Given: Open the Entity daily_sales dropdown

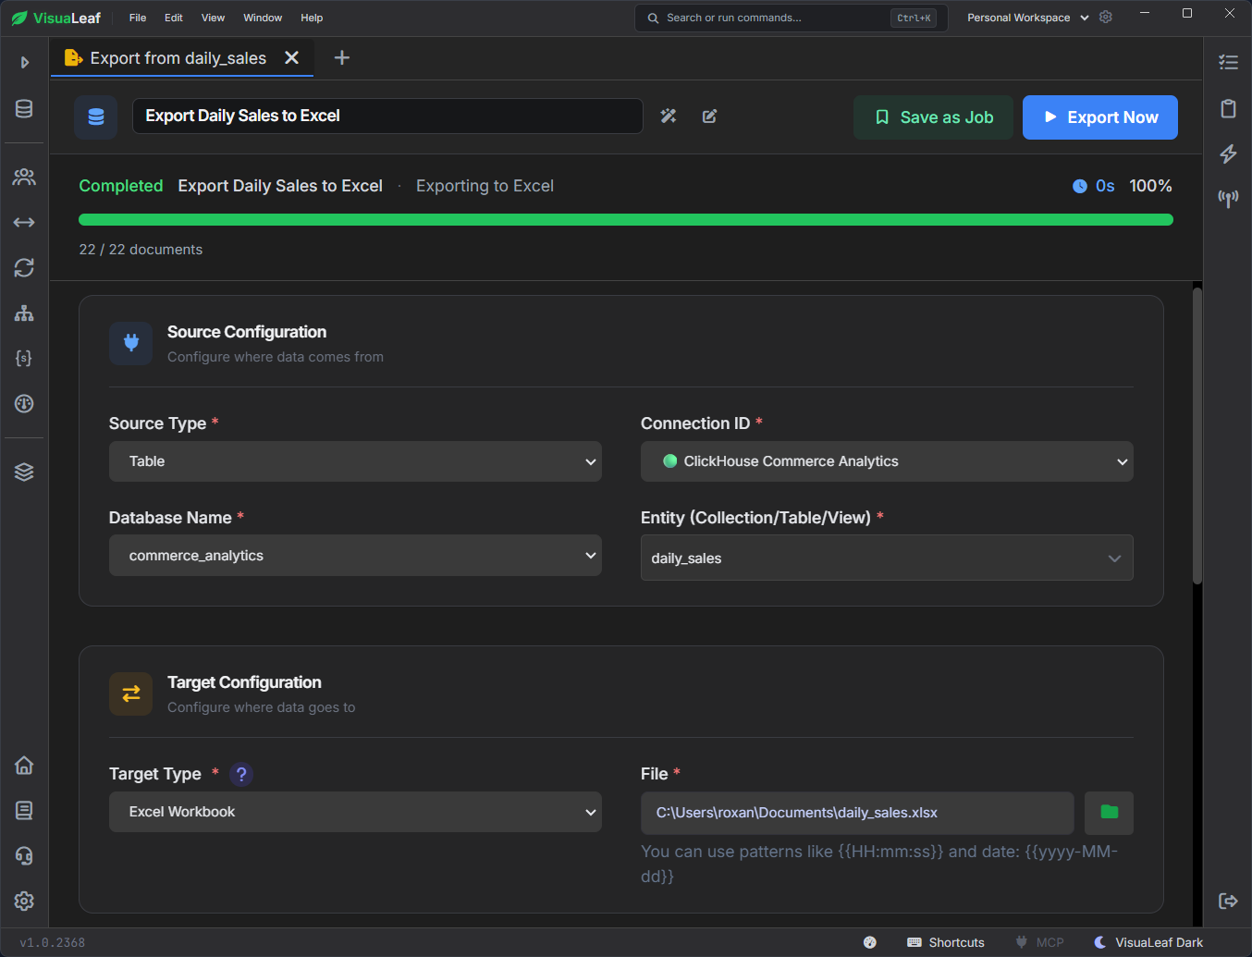Looking at the screenshot, I should pyautogui.click(x=887, y=558).
